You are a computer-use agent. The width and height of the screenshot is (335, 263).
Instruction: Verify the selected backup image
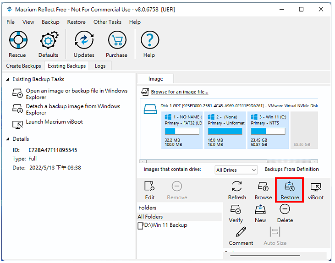coord(236,214)
